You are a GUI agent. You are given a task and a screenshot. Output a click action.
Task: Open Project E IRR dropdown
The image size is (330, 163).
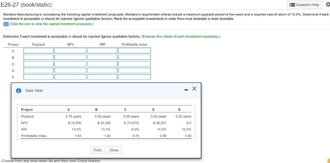[102, 77]
